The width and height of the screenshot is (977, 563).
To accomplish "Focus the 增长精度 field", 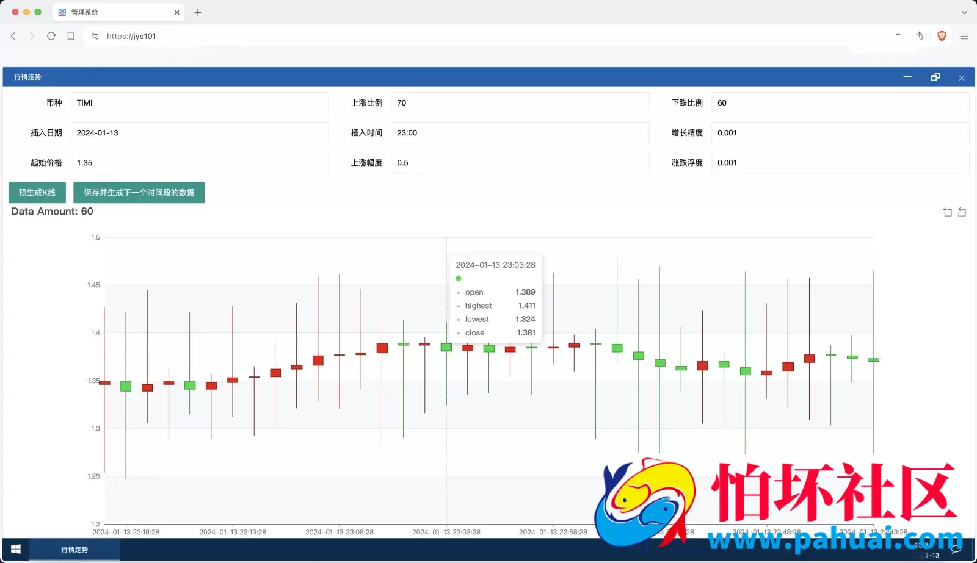I will (x=840, y=133).
